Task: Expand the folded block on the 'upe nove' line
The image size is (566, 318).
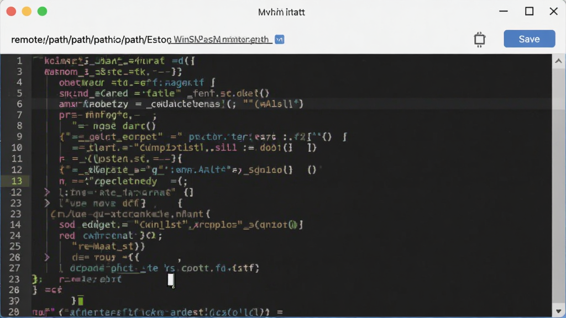Action: point(47,203)
